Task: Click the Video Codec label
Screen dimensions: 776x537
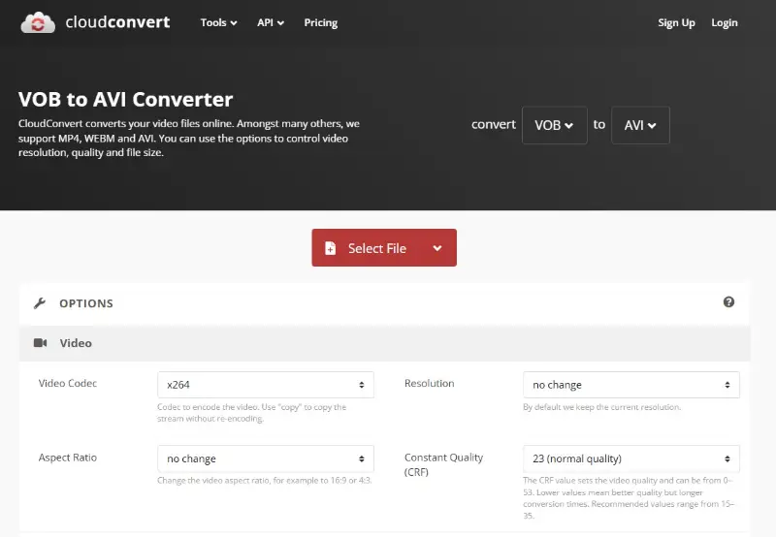Action: pyautogui.click(x=68, y=383)
